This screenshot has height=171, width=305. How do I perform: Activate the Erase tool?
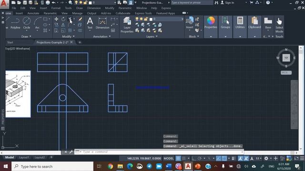pos(80,19)
